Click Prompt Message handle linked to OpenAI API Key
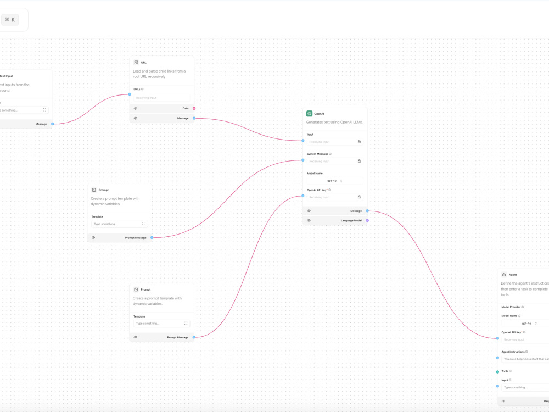The image size is (549, 412). (x=194, y=337)
